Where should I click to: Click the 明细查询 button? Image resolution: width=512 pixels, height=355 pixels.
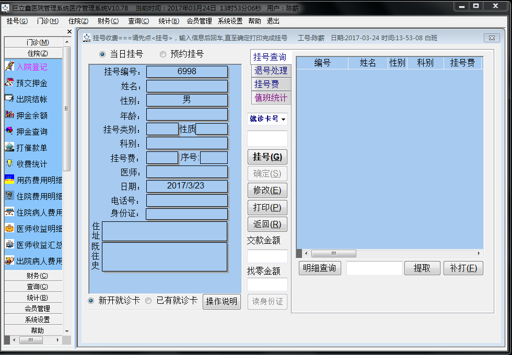tap(320, 268)
